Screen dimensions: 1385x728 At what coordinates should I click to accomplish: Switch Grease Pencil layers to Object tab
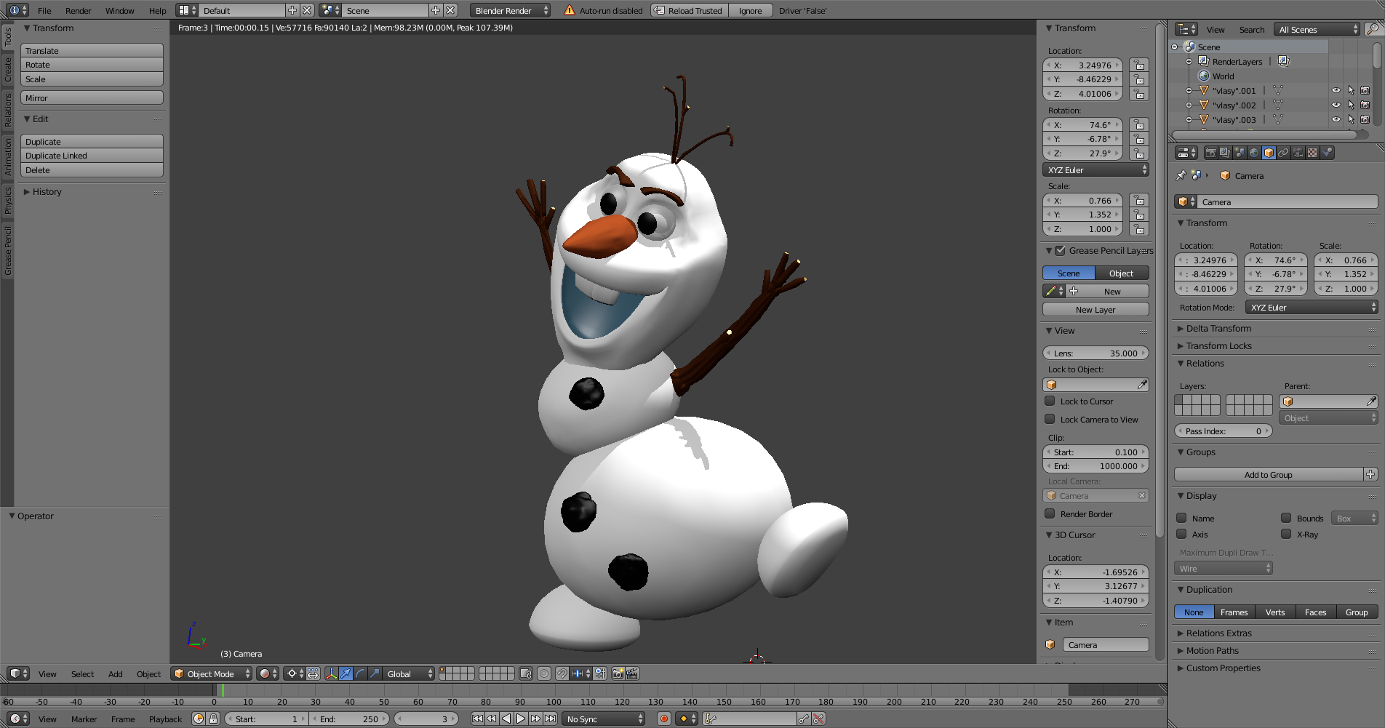pos(1121,273)
